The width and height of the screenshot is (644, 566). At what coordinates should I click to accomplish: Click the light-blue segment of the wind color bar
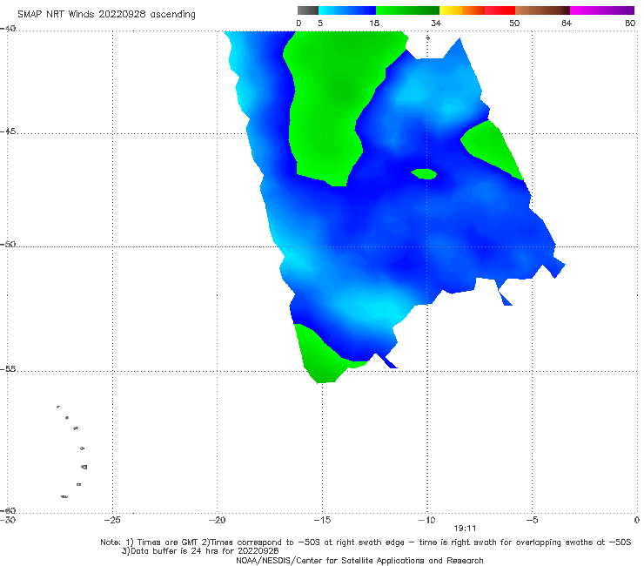pos(347,10)
